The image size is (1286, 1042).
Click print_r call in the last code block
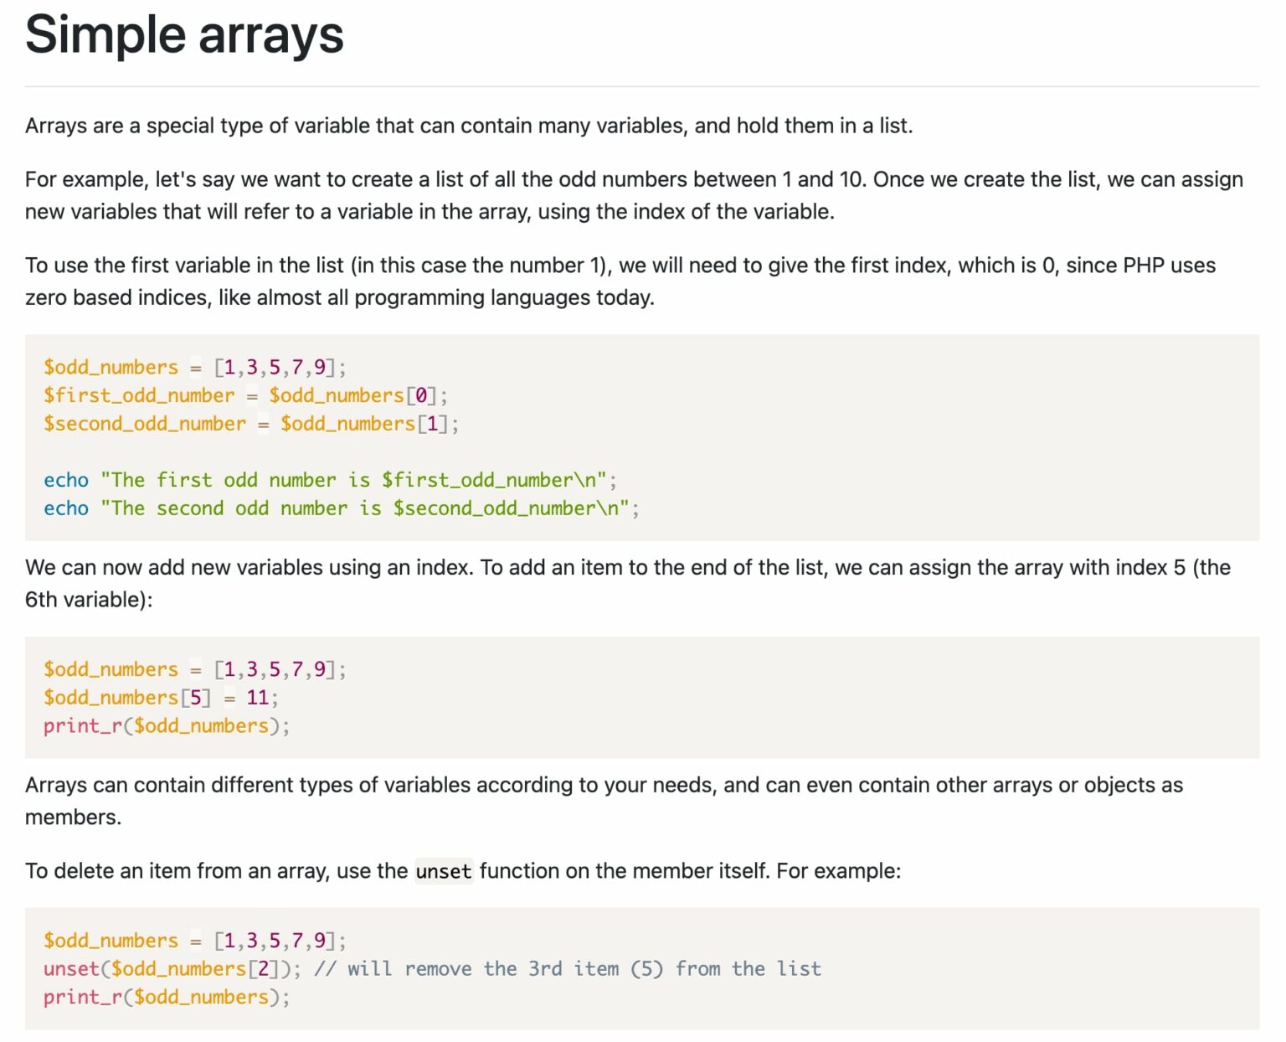(166, 998)
